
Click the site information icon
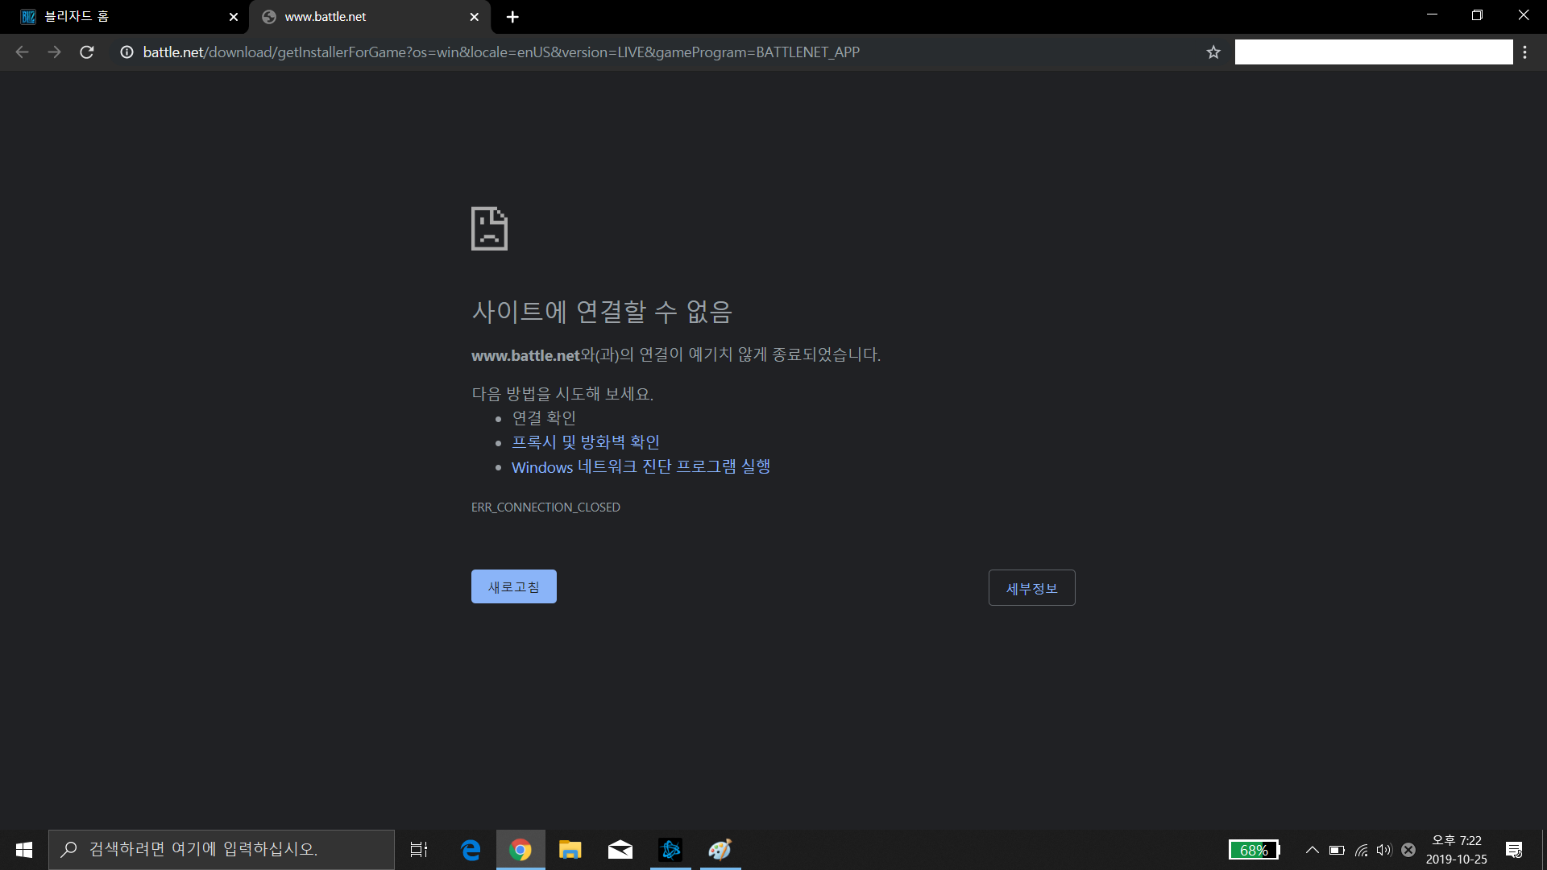pos(126,52)
